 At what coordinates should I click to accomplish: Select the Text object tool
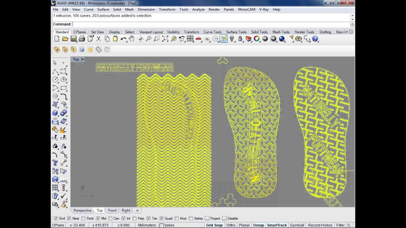55,163
